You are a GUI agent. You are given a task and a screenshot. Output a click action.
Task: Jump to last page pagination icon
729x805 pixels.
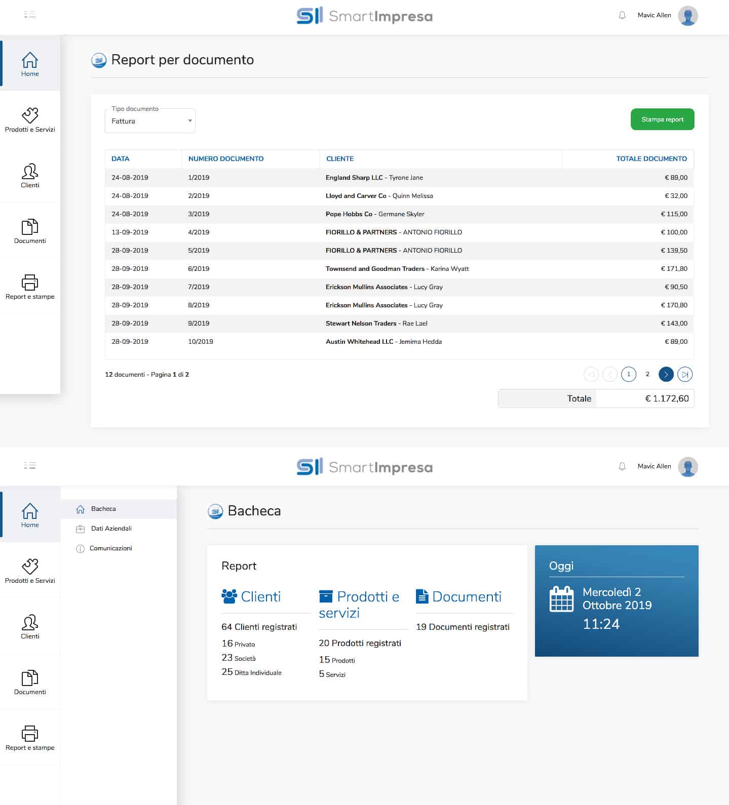685,374
